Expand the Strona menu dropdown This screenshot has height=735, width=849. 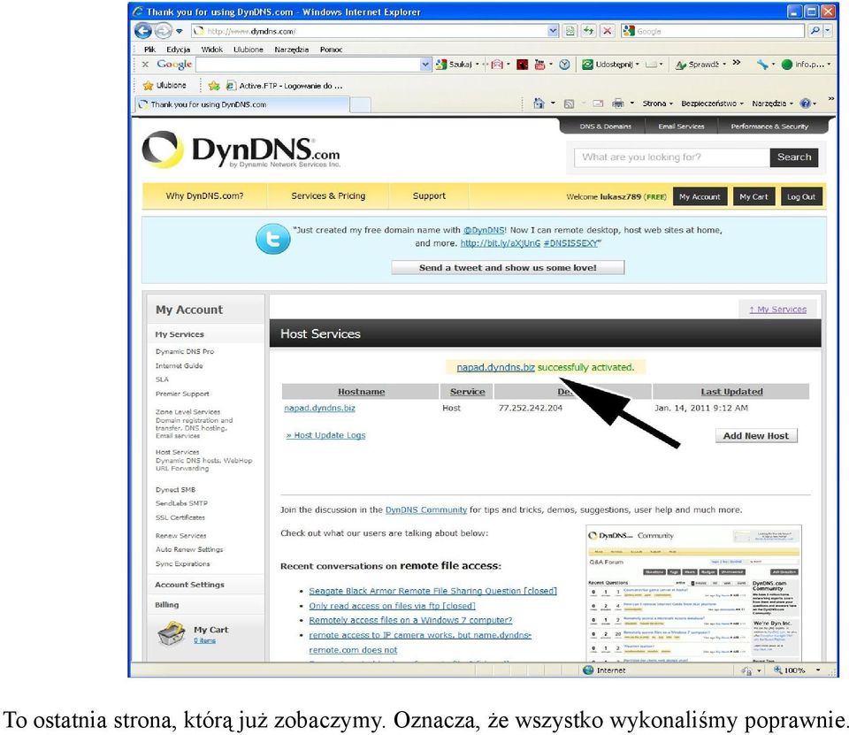coord(671,103)
